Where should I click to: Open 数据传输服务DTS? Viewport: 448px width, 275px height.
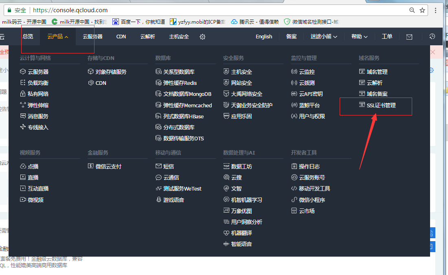click(180, 138)
